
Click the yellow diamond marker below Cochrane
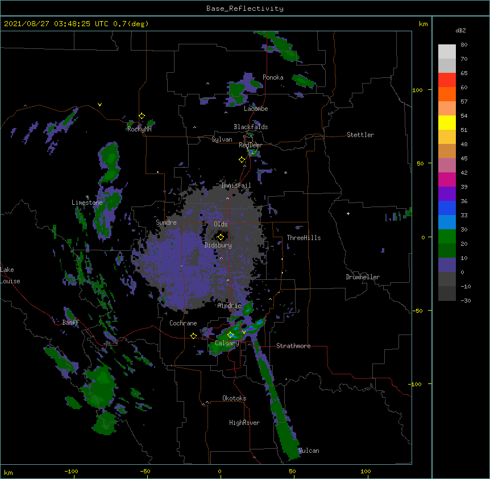[193, 336]
